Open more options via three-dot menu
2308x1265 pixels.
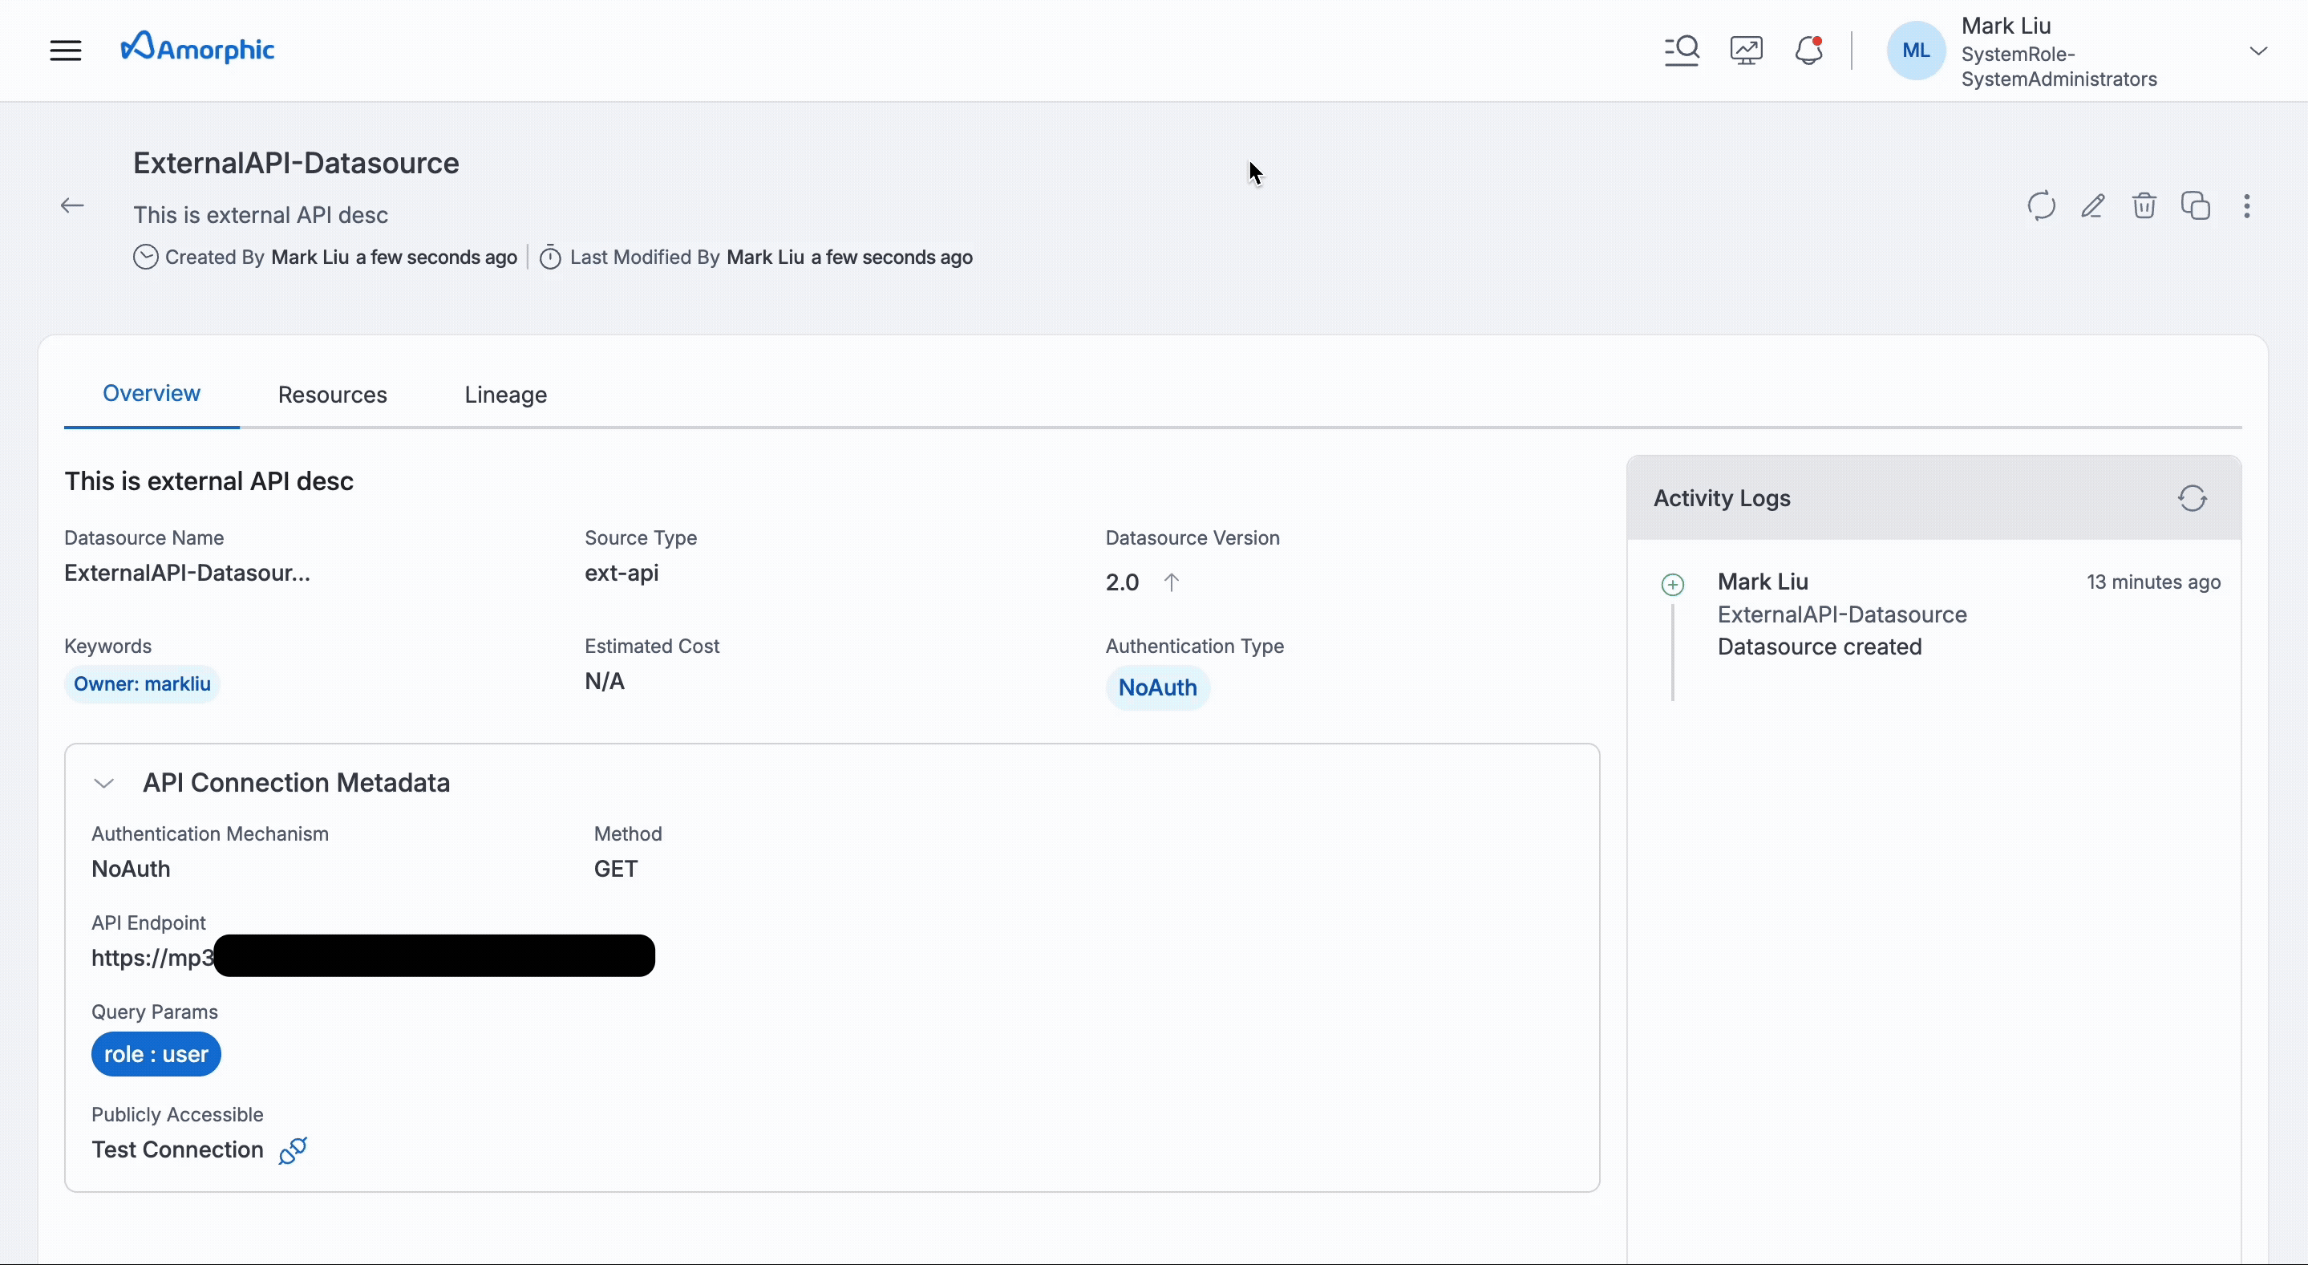coord(2248,206)
